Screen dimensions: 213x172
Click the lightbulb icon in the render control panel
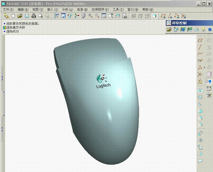tap(203, 29)
